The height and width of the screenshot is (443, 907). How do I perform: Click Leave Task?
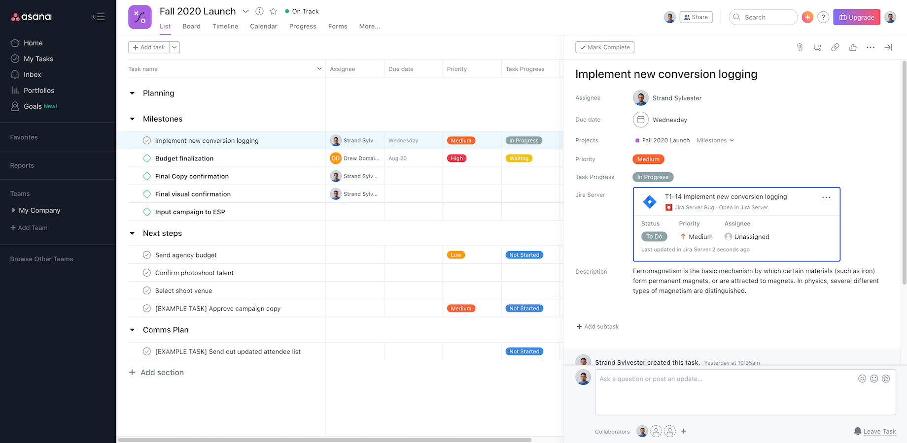point(875,431)
